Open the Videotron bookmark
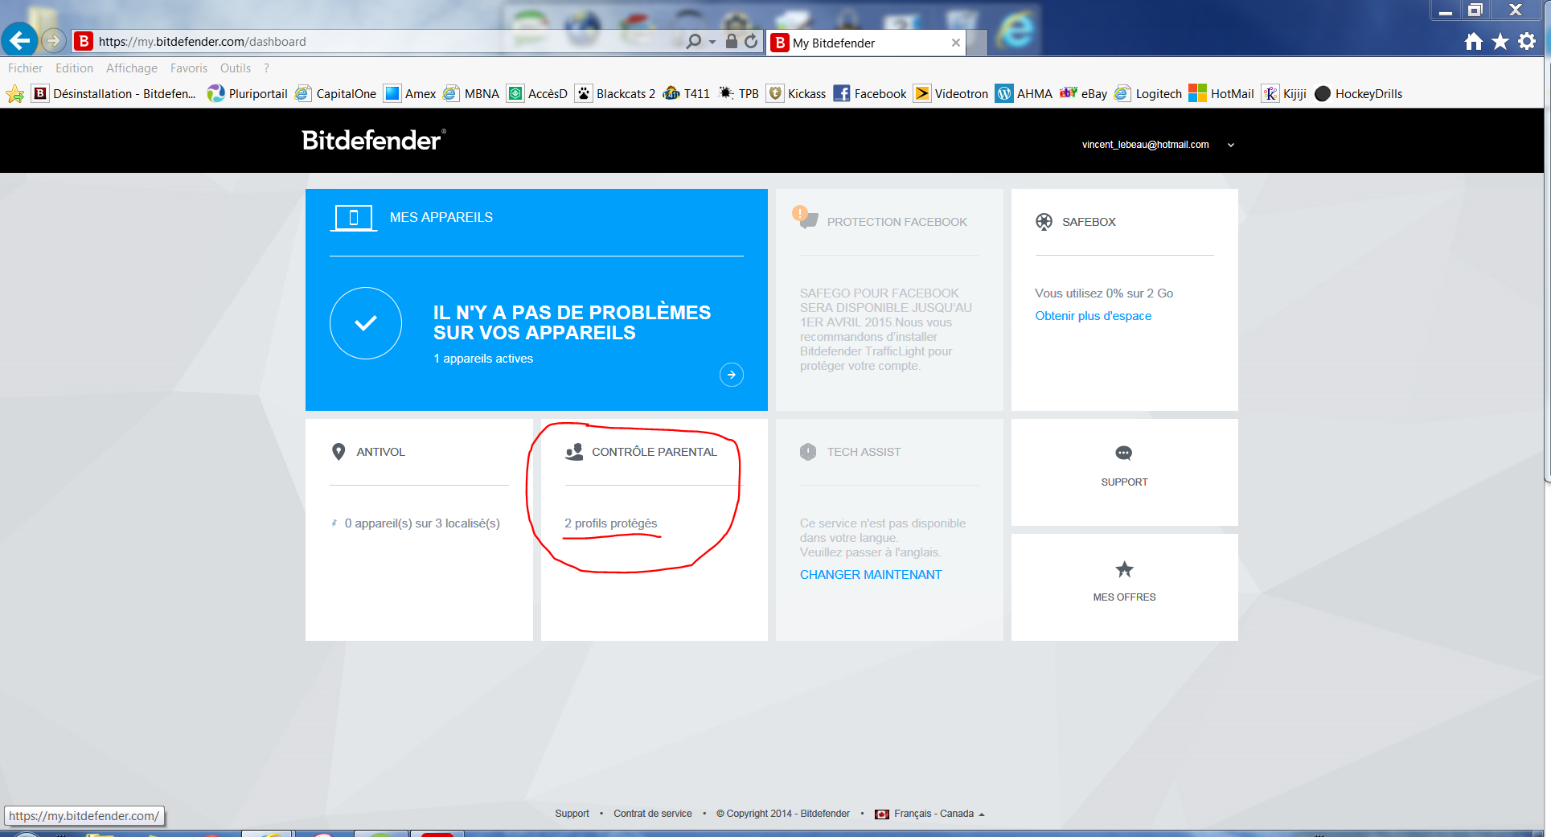The height and width of the screenshot is (837, 1551). pos(951,94)
